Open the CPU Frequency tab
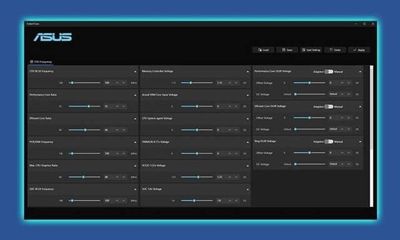Viewport: 400px width, 240px height. (41, 62)
